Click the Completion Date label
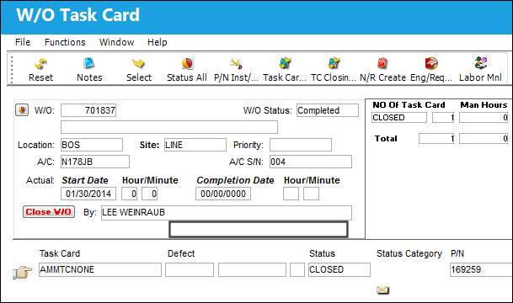This screenshot has height=303, width=513. (x=235, y=180)
